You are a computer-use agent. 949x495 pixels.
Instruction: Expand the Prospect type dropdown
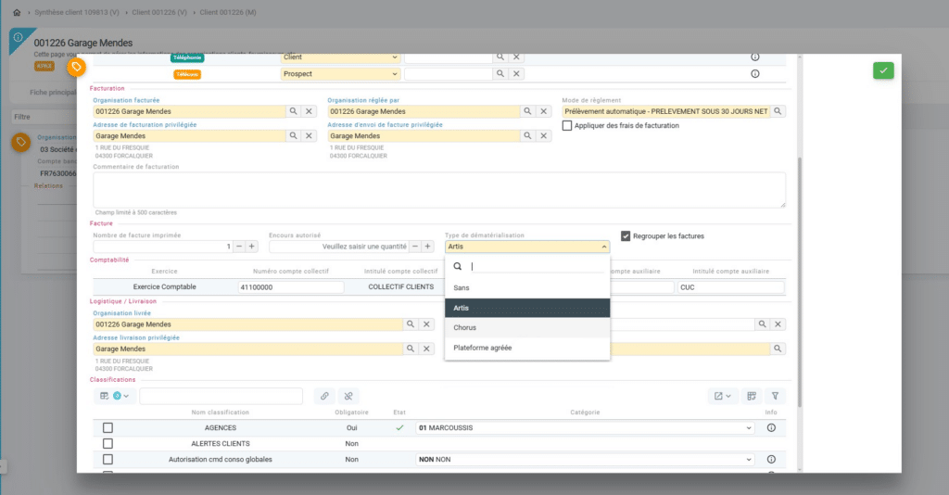396,74
